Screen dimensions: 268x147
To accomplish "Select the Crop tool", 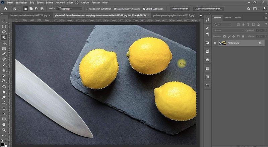I will pos(4,43).
